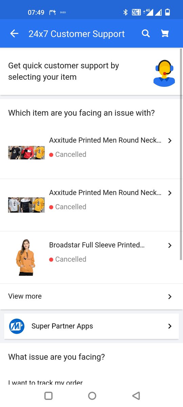Expand Broadstar Full Sleeve item chevron
The width and height of the screenshot is (183, 407).
[170, 245]
